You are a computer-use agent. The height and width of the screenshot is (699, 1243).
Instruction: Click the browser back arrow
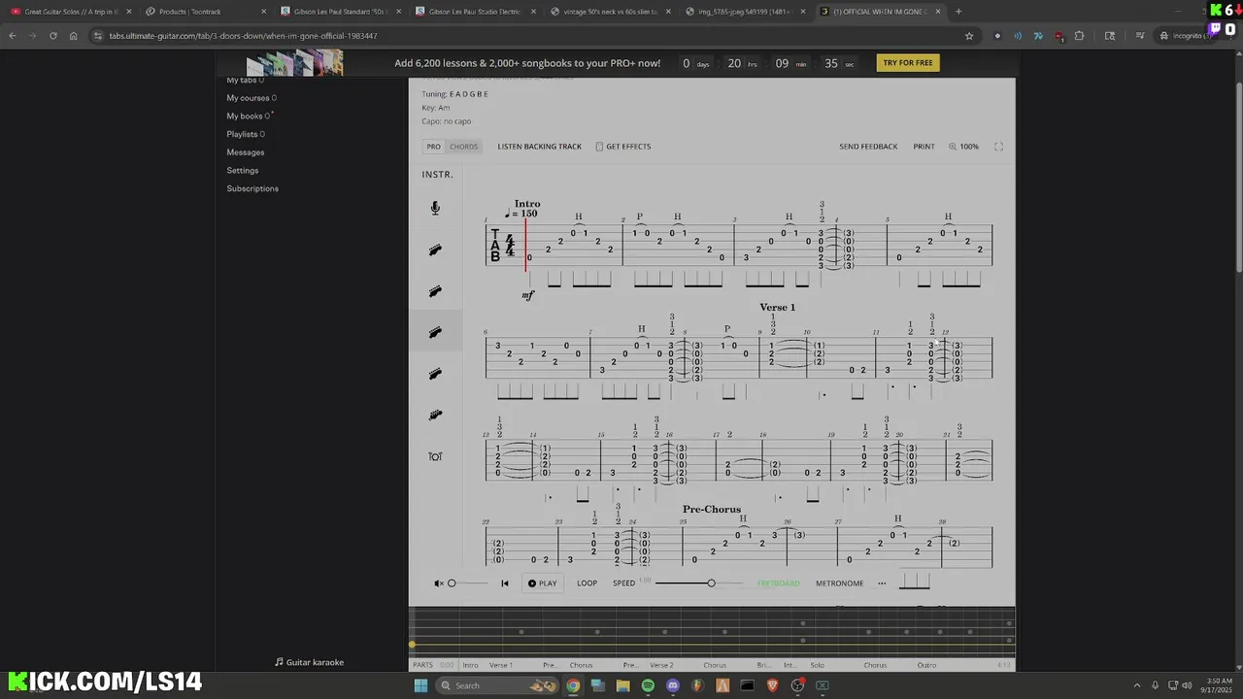13,36
